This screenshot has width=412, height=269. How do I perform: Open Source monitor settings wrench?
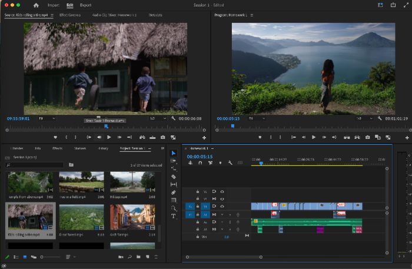click(x=173, y=118)
